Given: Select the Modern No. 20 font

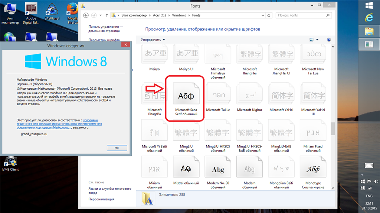Looking at the screenshot, I should 218,167.
